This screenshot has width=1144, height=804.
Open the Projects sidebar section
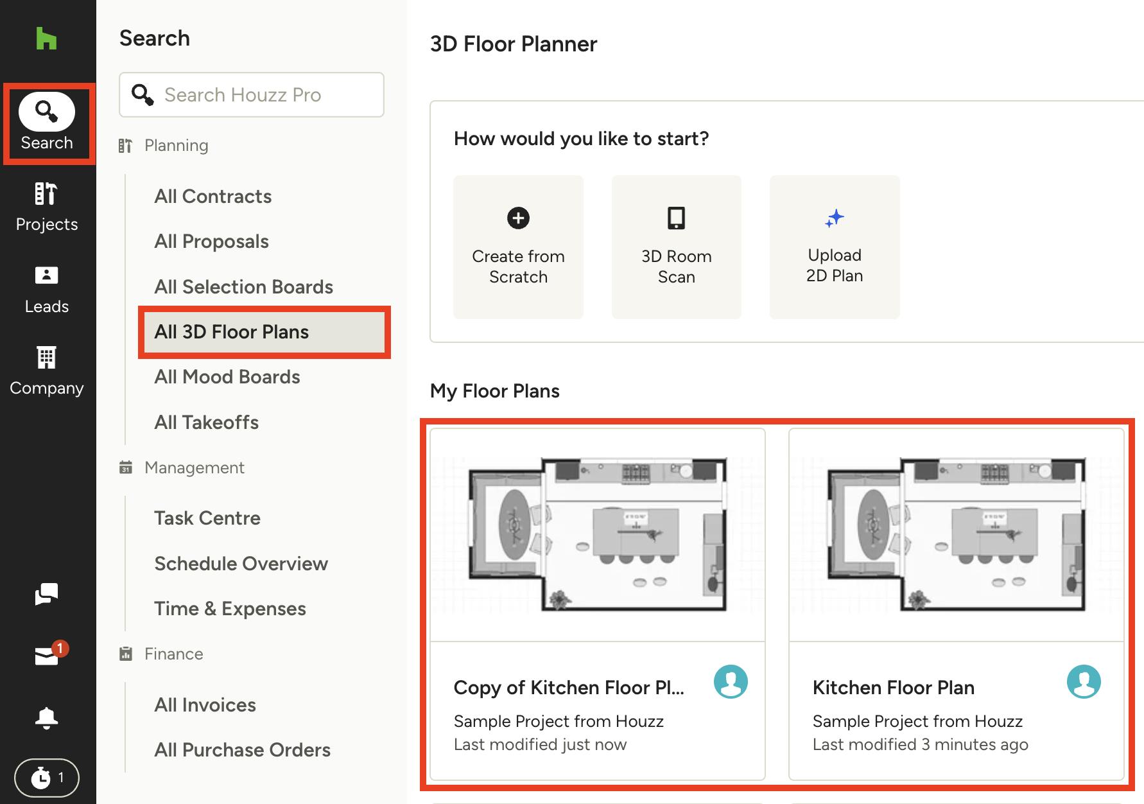47,206
